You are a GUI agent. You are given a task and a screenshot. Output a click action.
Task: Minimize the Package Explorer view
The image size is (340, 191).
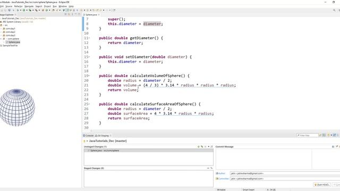coord(75,14)
